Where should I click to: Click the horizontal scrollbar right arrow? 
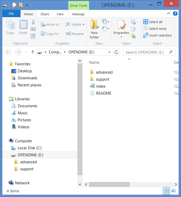[176, 185]
